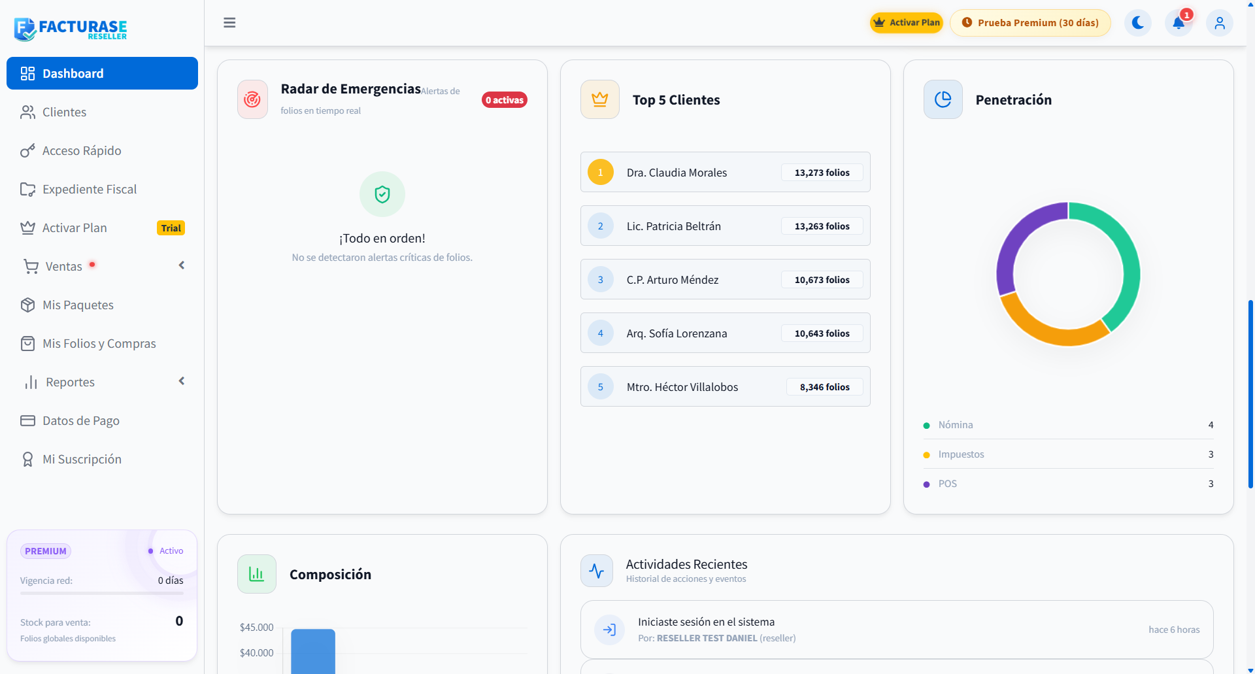Click the Facturase Reseller logo
Viewport: 1255px width, 674px height.
click(71, 29)
